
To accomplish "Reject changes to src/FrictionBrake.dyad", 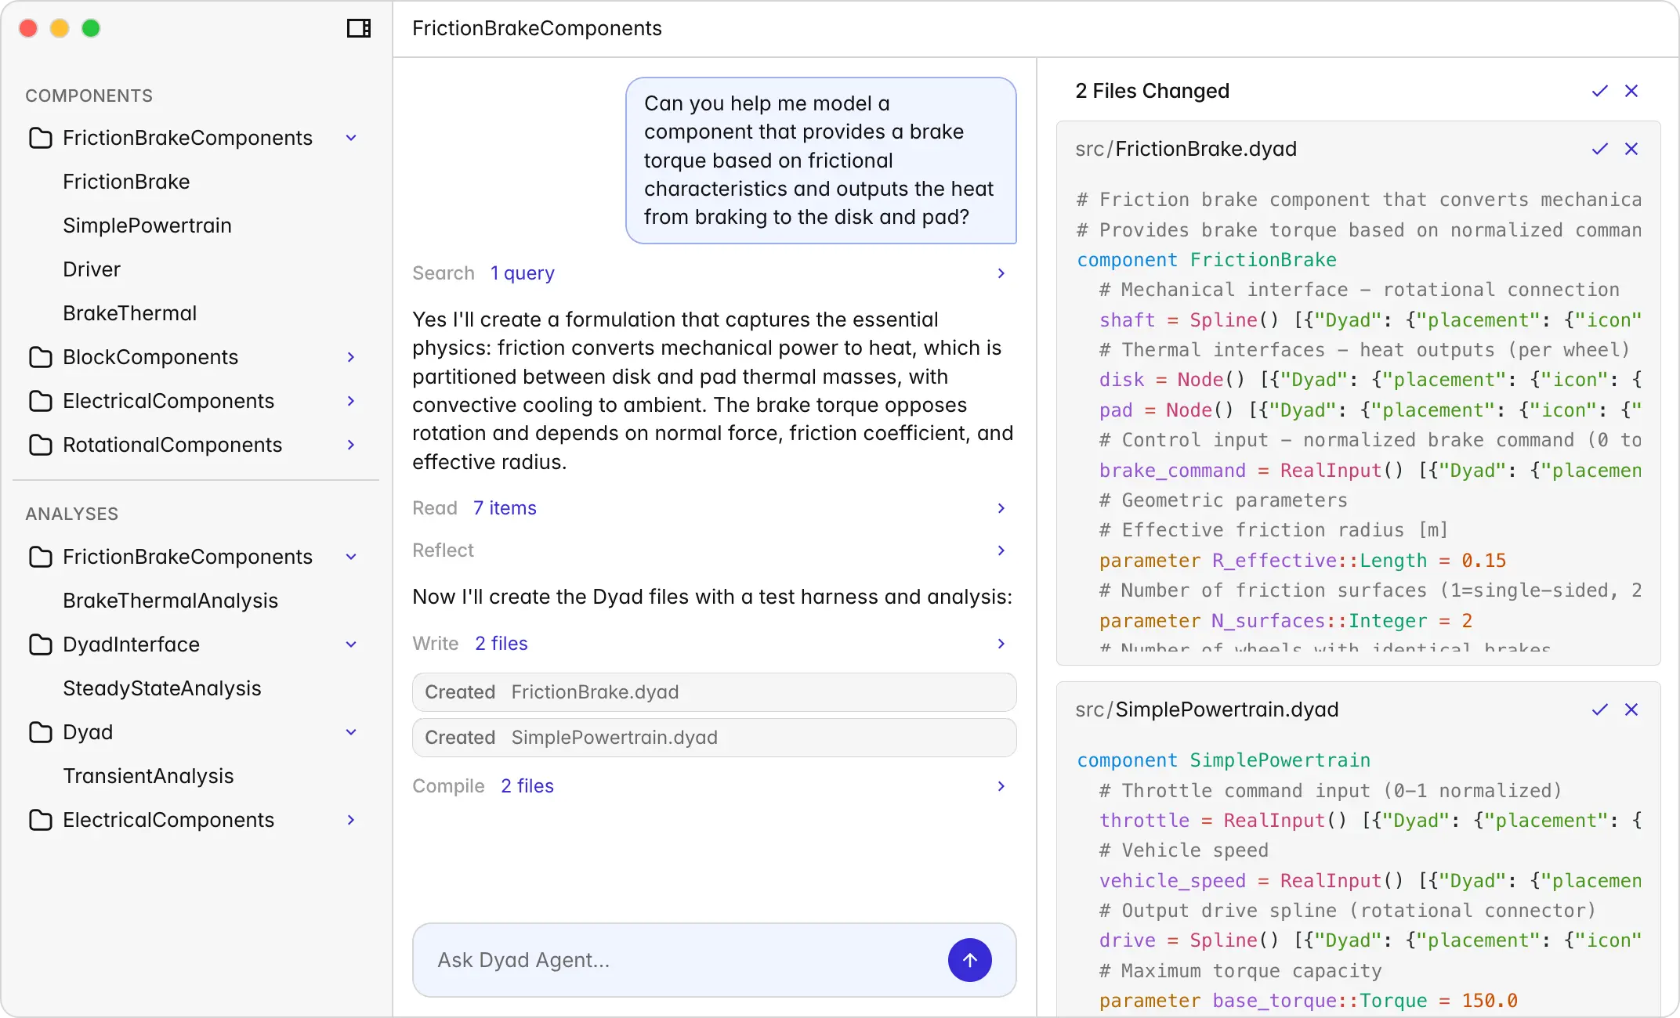I will click(1631, 149).
